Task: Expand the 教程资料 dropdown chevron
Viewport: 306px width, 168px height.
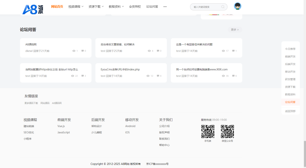Action: 123,7
